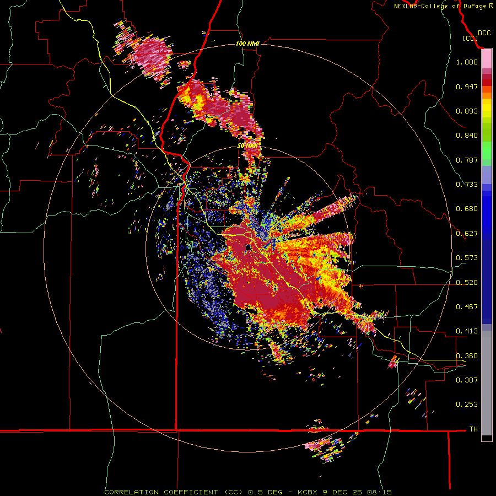Select the 0.840 scale value

coord(467,136)
